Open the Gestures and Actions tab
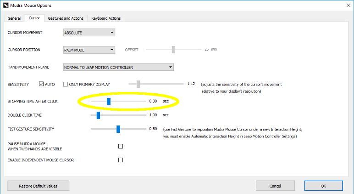Image resolution: width=354 pixels, height=194 pixels. click(x=66, y=18)
